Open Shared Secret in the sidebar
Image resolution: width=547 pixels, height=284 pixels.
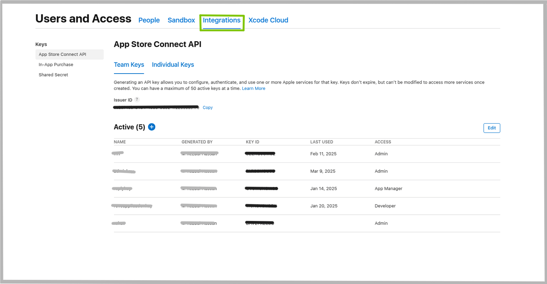click(x=53, y=75)
